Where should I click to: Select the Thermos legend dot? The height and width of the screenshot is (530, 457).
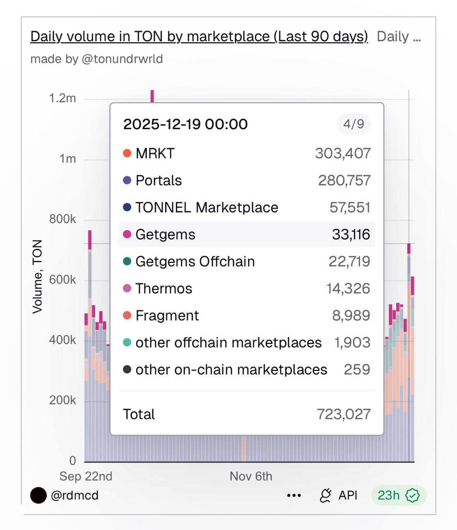point(126,288)
